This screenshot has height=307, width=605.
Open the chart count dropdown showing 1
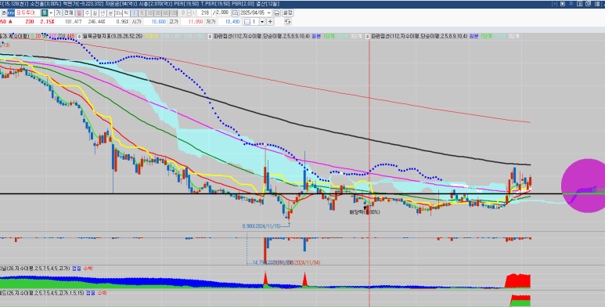[x=262, y=22]
